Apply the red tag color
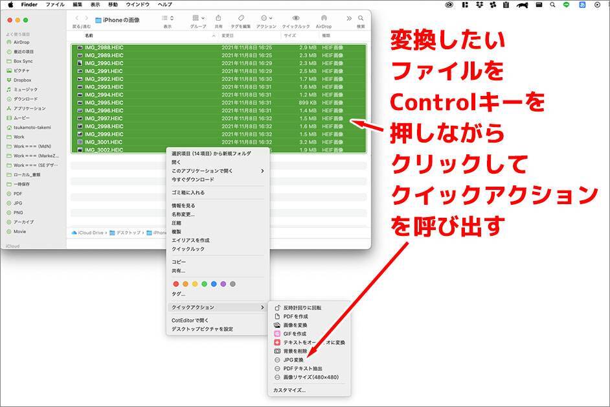Image resolution: width=610 pixels, height=407 pixels. (x=176, y=284)
